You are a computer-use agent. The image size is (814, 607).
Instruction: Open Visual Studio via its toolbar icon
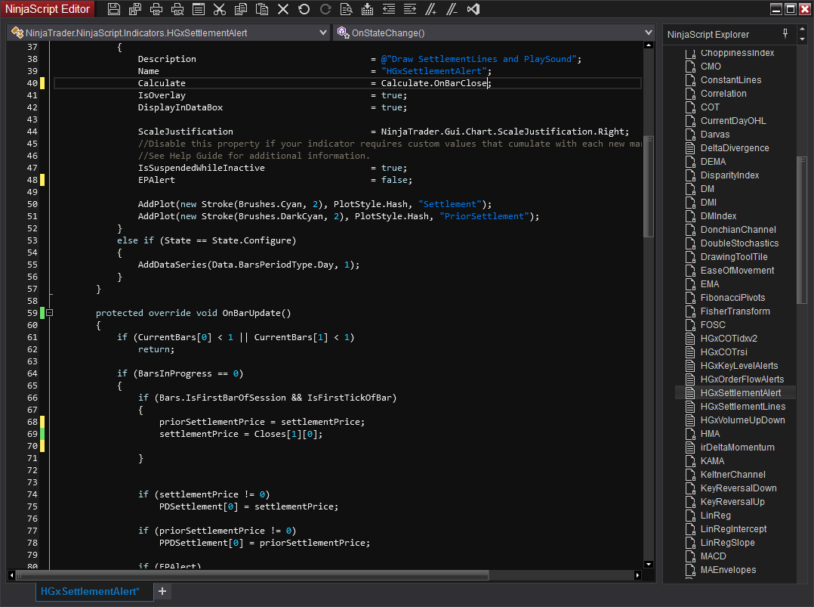tap(473, 10)
